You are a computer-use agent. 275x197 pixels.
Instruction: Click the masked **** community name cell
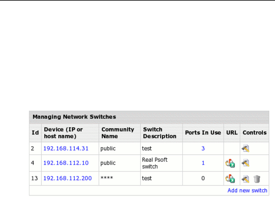pyautogui.click(x=107, y=178)
